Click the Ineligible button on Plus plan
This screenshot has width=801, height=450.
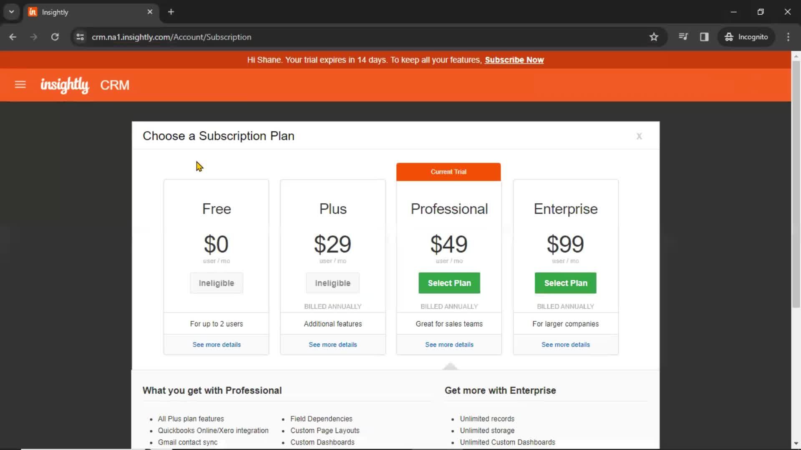(333, 283)
